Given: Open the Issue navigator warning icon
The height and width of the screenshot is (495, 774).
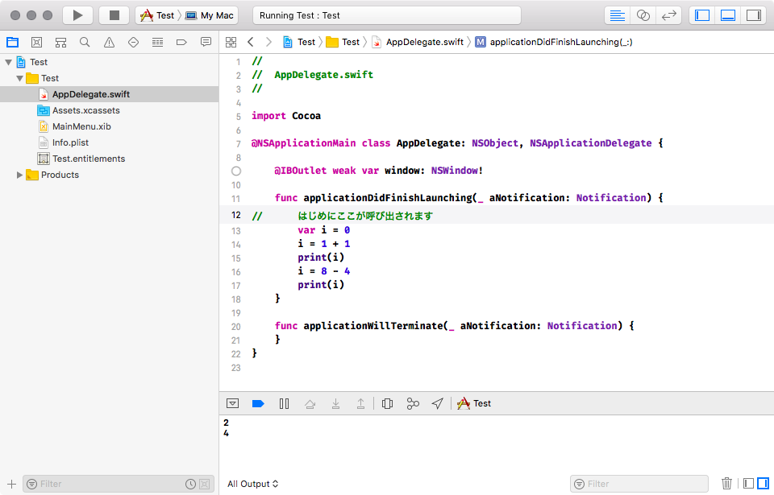Looking at the screenshot, I should [109, 42].
